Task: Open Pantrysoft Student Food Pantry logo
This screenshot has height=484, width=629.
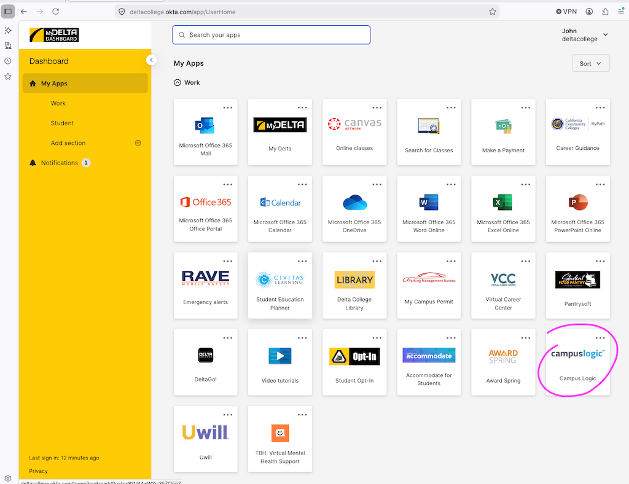Action: coord(577,279)
